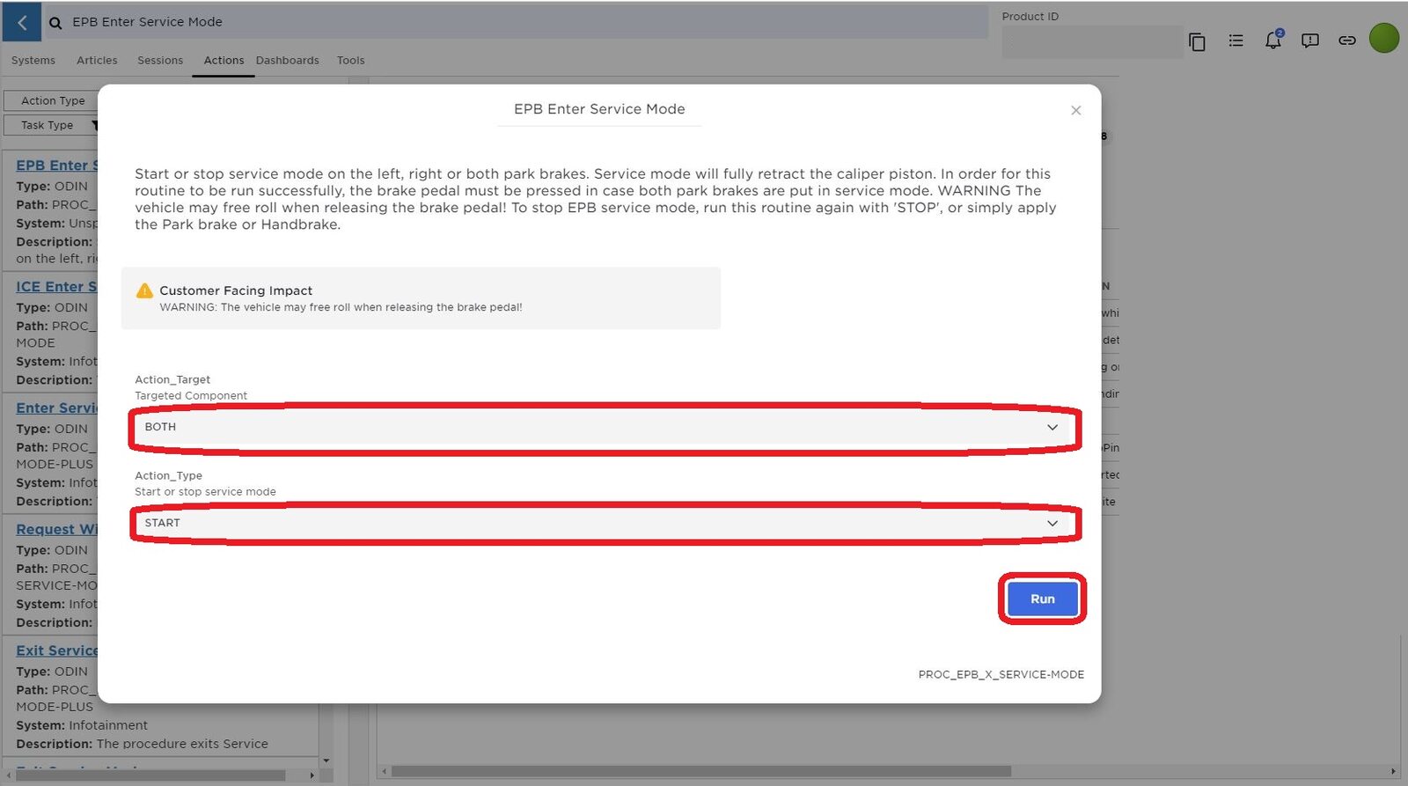This screenshot has height=786, width=1408.
Task: Open the ICE Enter Service link
Action: pos(56,287)
